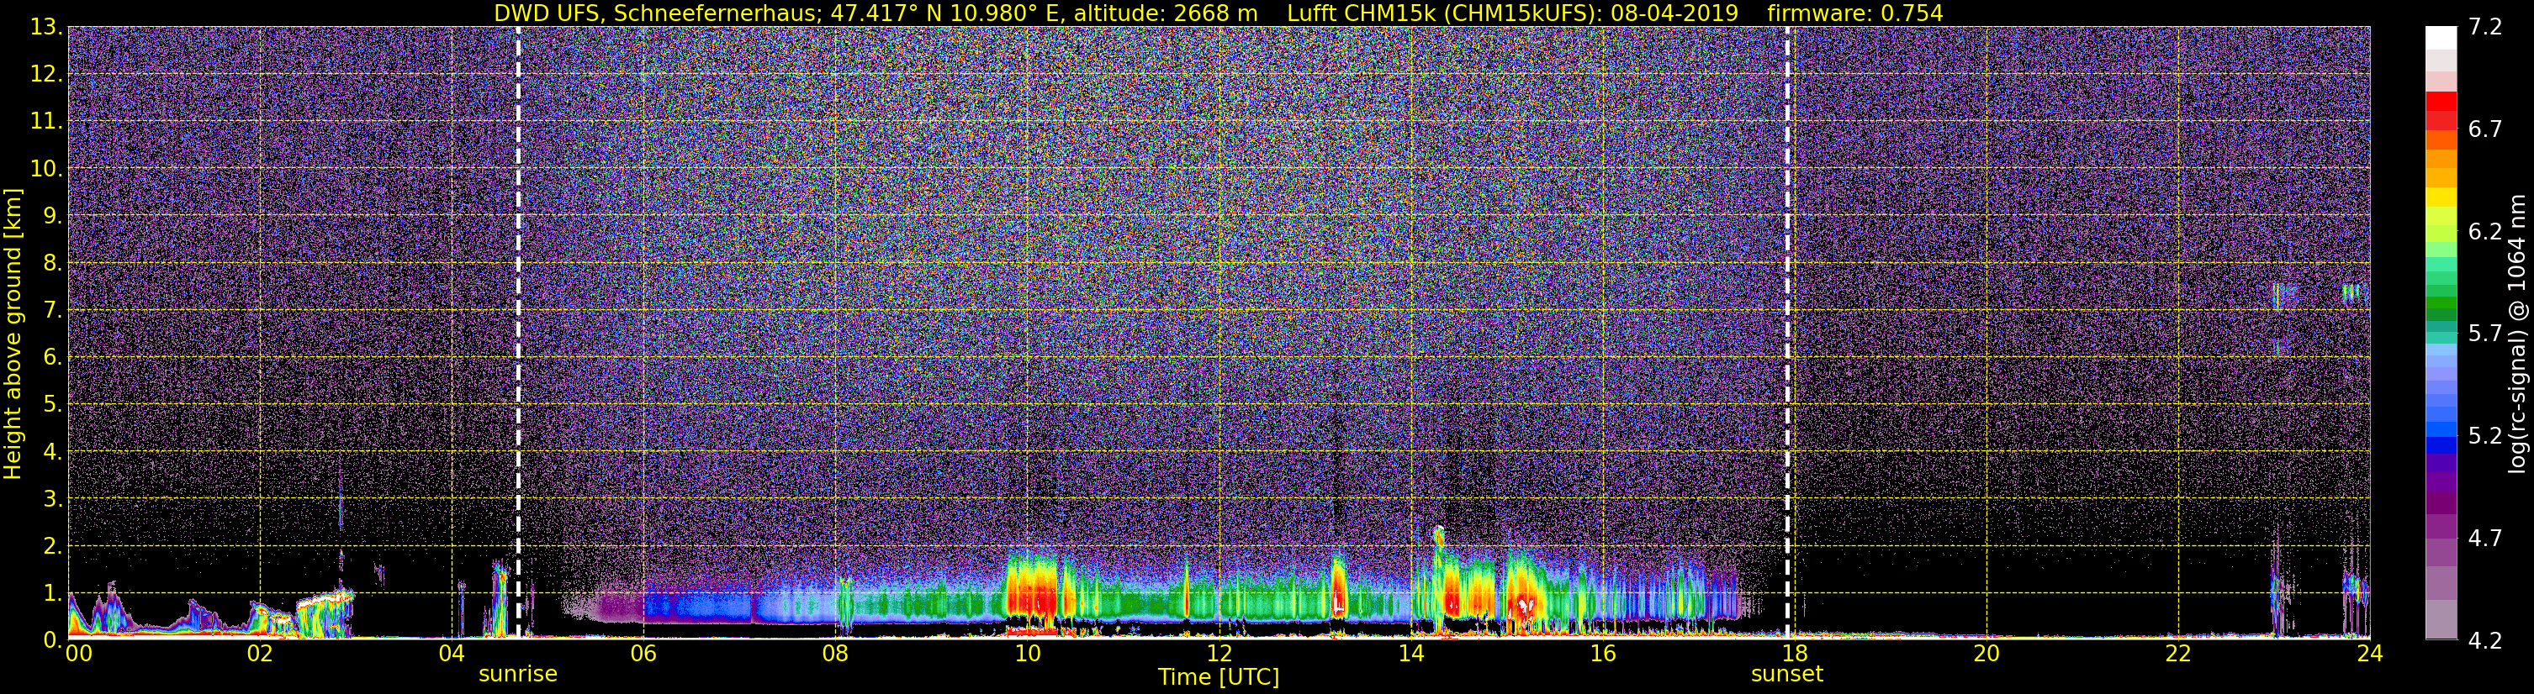This screenshot has width=2534, height=694.
Task: Click the y-axis tick label '7.'
Action: (53, 311)
